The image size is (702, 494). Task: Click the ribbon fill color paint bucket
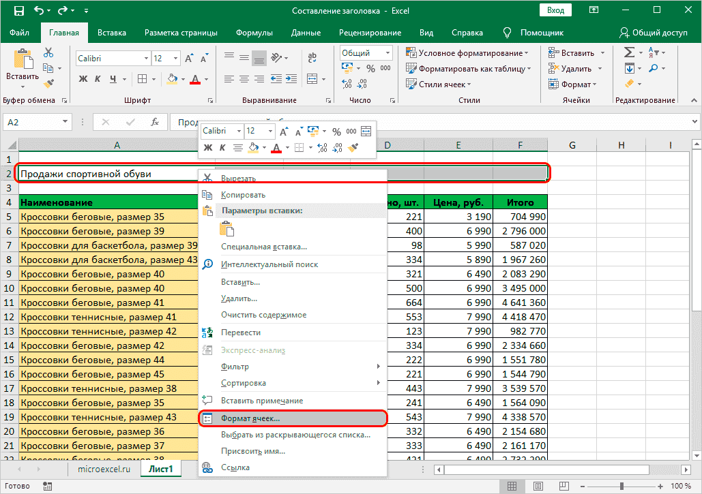click(x=172, y=79)
